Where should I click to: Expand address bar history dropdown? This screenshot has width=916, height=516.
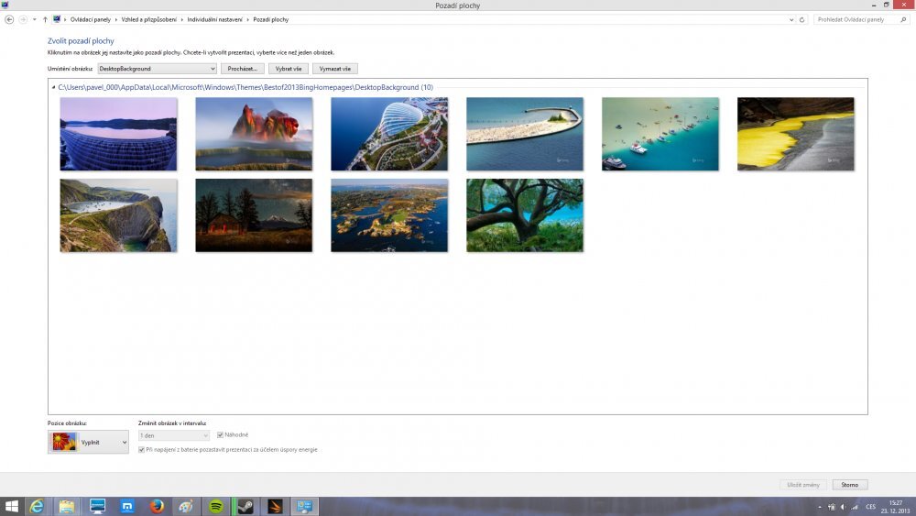pos(791,19)
